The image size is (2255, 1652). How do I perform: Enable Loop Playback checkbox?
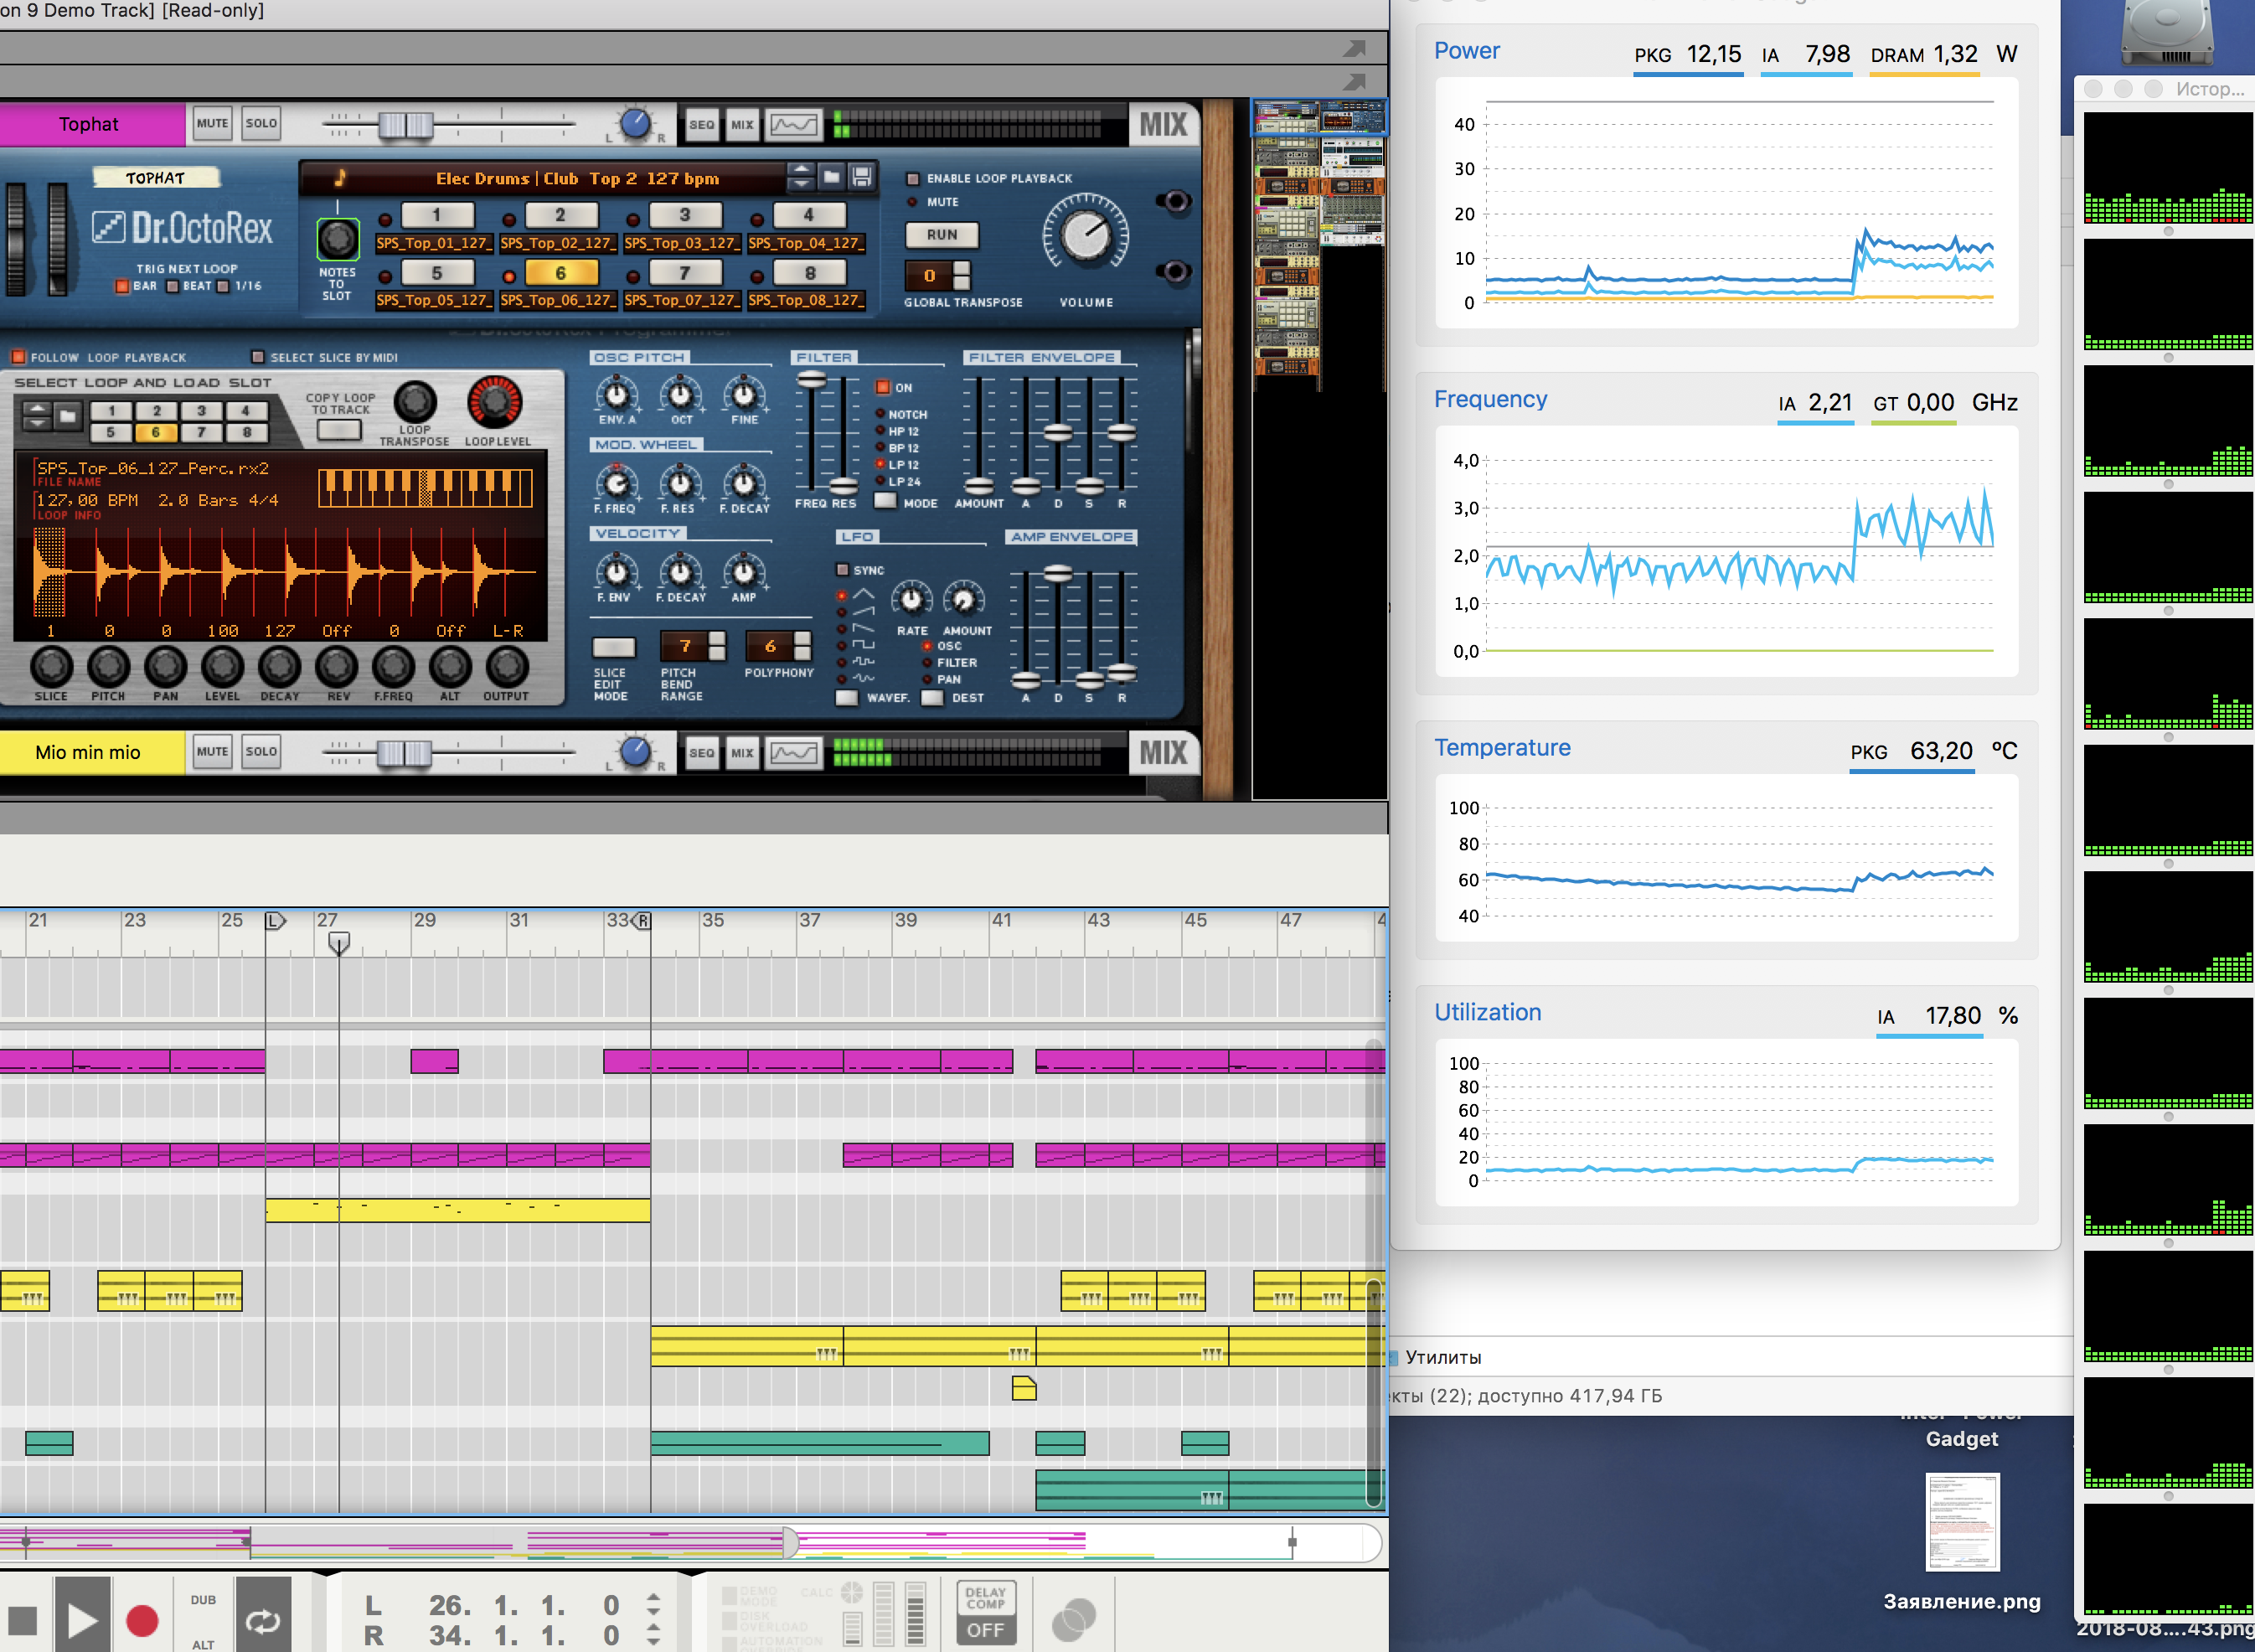[913, 178]
